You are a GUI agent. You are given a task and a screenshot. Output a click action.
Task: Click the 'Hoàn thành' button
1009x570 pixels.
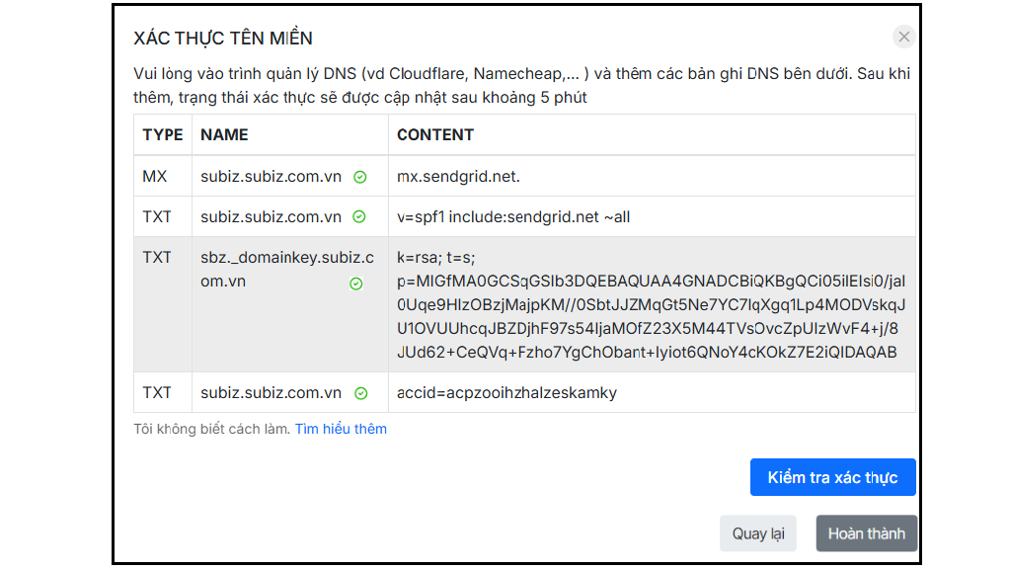tap(866, 533)
